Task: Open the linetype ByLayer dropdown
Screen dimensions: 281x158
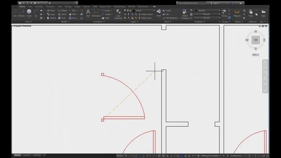Action: (207, 18)
